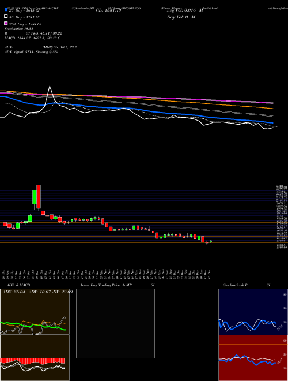Click the '(MGR) 36, 10.7, 22.7' ADX values

click(x=60, y=47)
